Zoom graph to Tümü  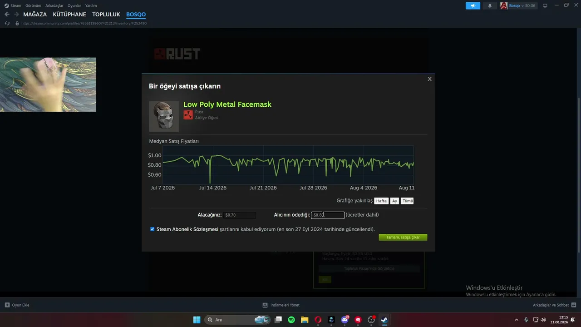(x=408, y=201)
